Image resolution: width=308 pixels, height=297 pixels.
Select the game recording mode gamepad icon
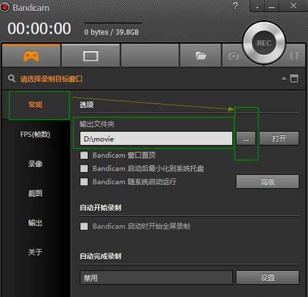pos(31,55)
